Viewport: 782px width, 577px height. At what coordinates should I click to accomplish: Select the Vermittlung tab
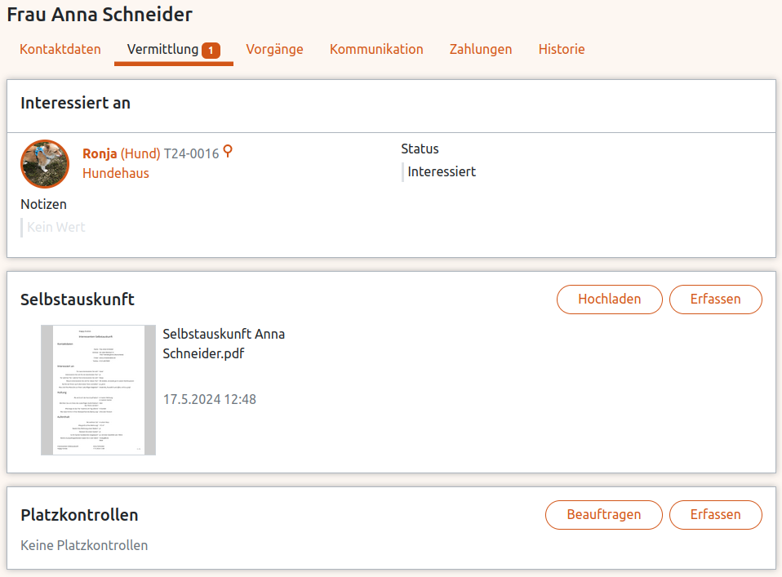pyautogui.click(x=162, y=49)
